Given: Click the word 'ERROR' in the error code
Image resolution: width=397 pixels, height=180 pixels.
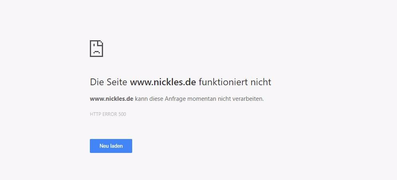Looking at the screenshot, I should pyautogui.click(x=109, y=114).
